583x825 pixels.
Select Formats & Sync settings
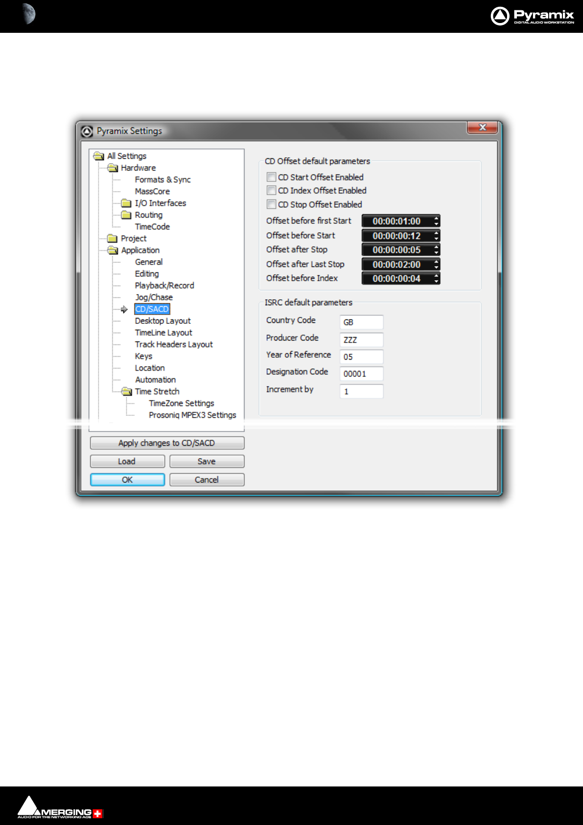pos(163,180)
